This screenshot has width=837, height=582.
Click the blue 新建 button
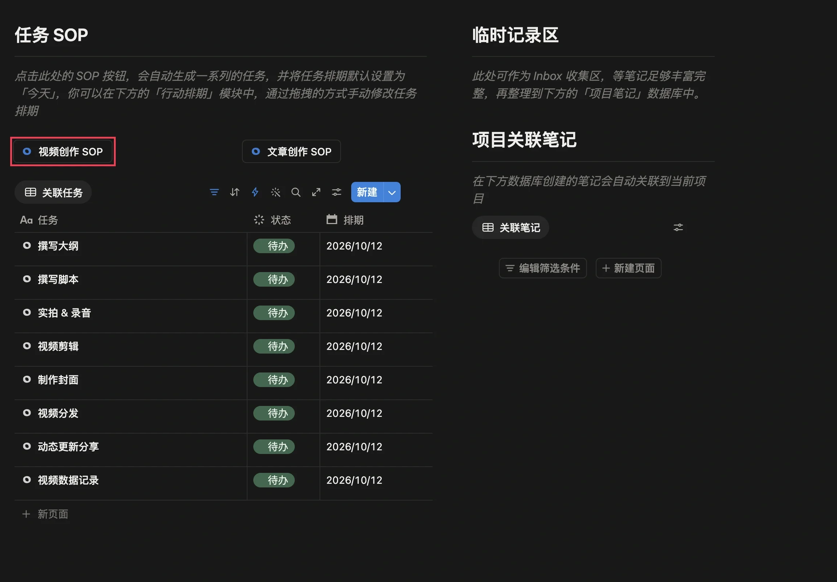(367, 192)
